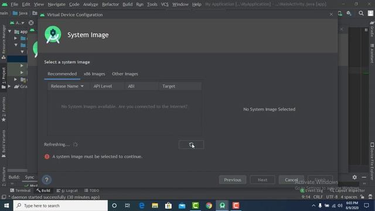Click the CRLF line separator indicator

tap(318, 197)
